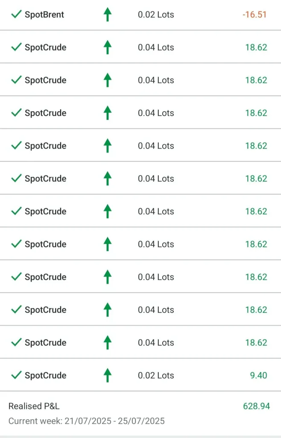Select the 9.40 profit value
The image size is (281, 438).
pyautogui.click(x=258, y=376)
